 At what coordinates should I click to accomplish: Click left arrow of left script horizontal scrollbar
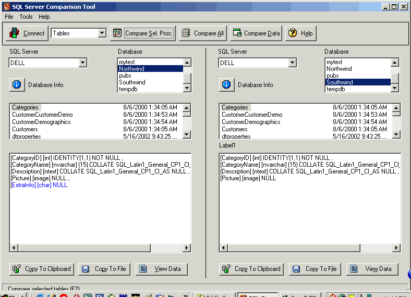click(x=14, y=248)
